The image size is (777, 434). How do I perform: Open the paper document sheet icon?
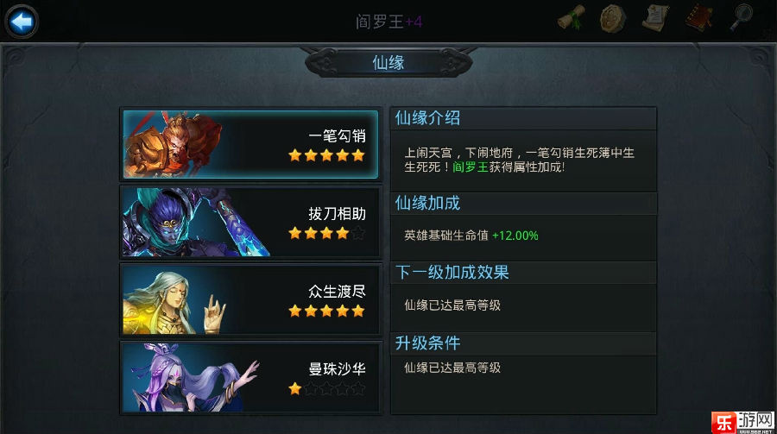[x=655, y=18]
